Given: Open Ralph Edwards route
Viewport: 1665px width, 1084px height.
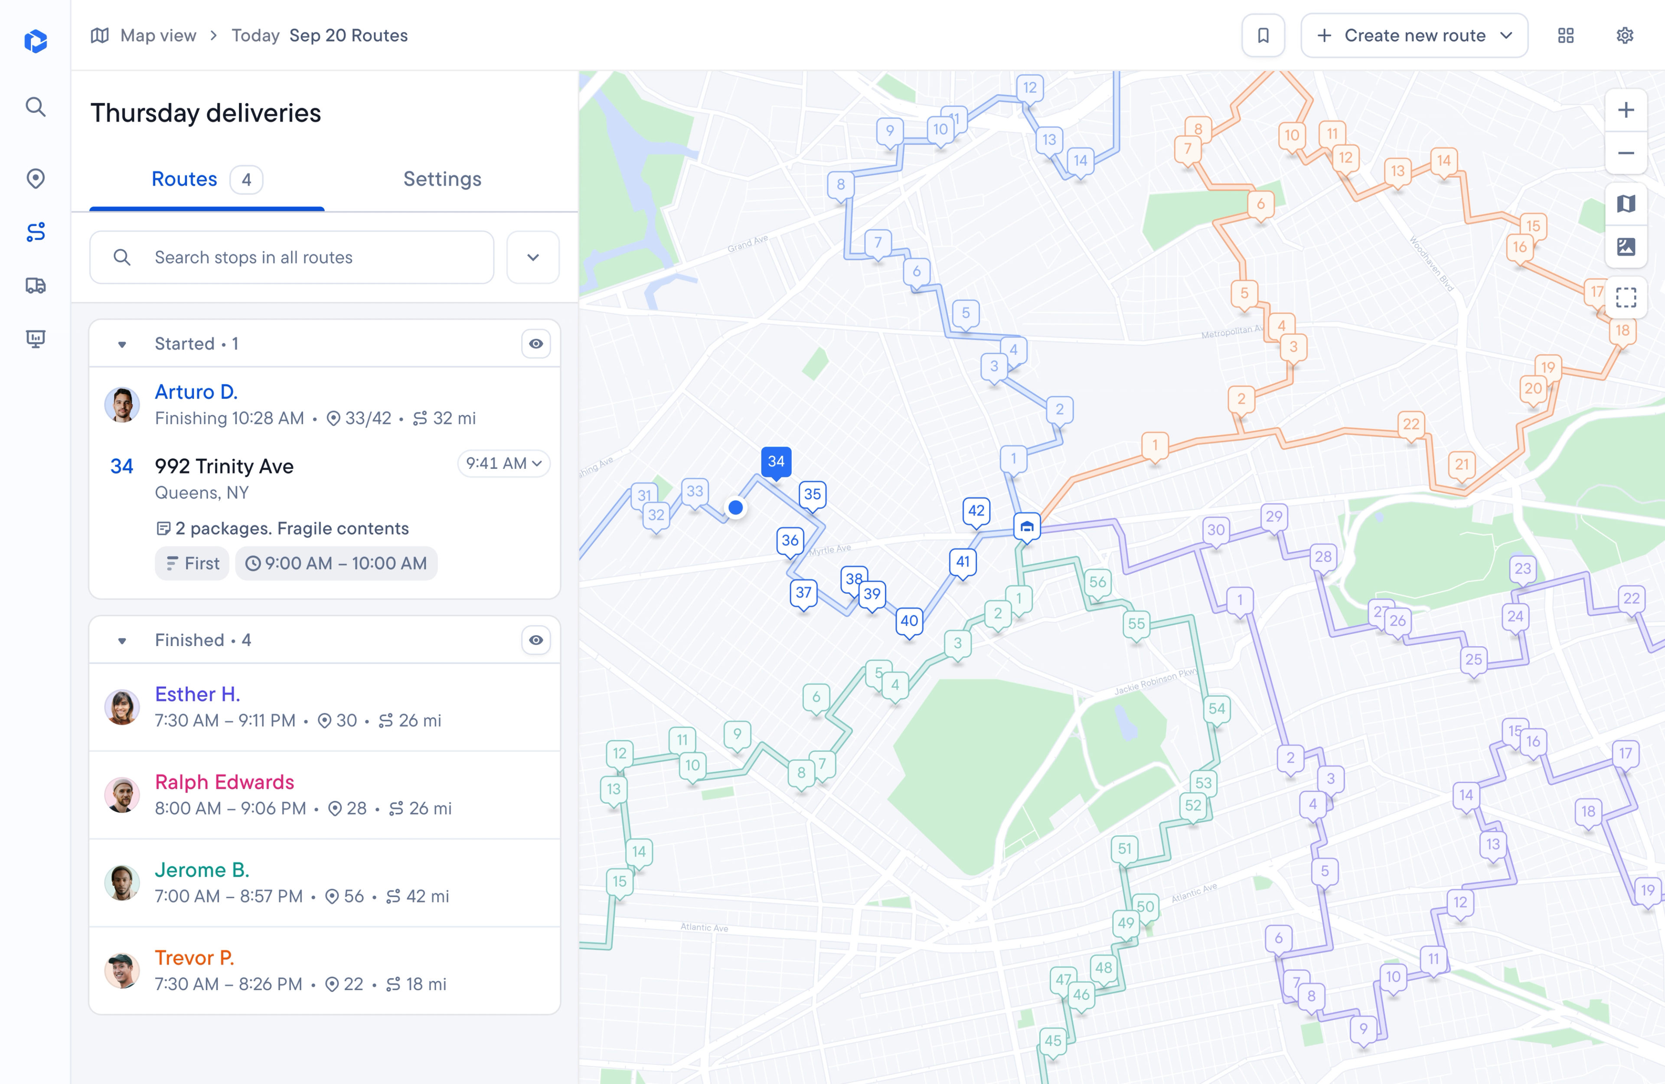Looking at the screenshot, I should (325, 795).
